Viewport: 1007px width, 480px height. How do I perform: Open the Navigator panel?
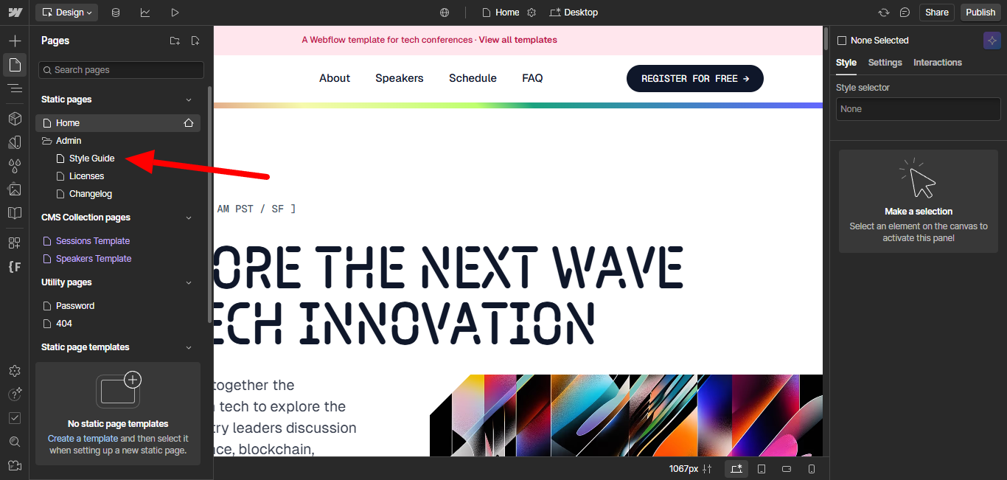click(x=15, y=88)
